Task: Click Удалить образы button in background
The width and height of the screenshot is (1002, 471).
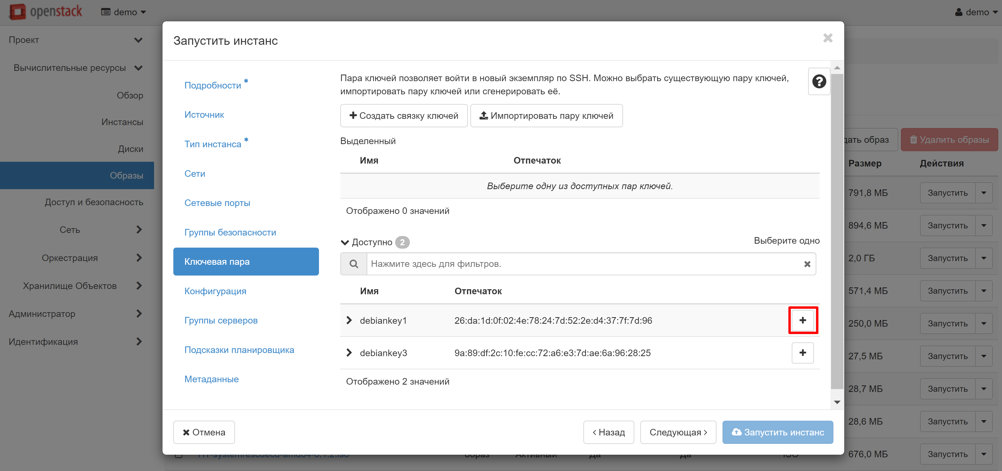Action: (949, 140)
